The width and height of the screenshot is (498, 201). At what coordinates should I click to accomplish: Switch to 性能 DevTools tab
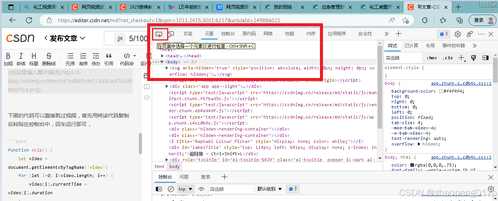click(x=289, y=34)
